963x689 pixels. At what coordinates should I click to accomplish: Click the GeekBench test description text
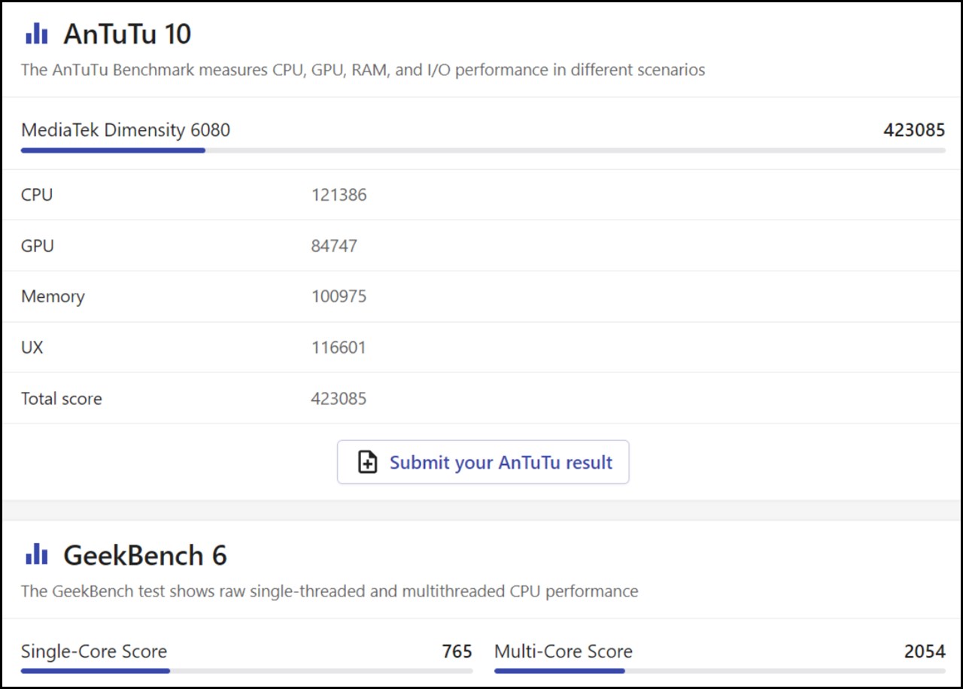coord(329,591)
